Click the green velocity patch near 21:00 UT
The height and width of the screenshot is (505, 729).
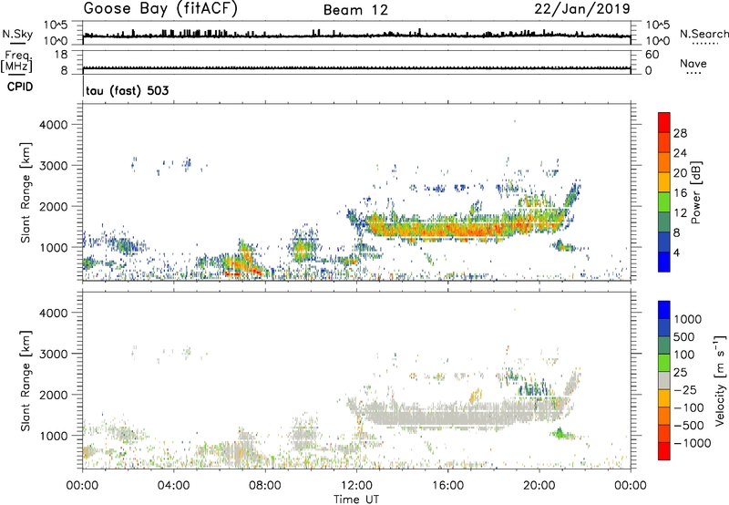click(x=560, y=434)
